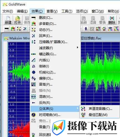This screenshot has width=120, height=137.
Task: Choose 混响(V)... from the effects menu
Action: click(55, 97)
